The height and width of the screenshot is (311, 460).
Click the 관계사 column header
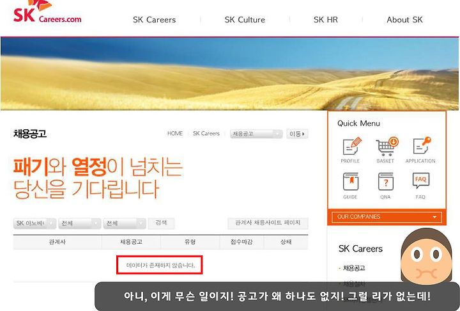click(x=57, y=242)
